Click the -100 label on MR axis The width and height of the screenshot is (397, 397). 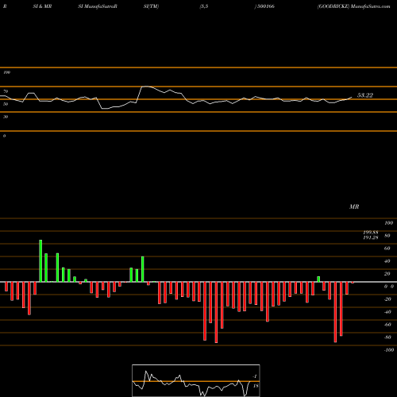click(x=389, y=350)
